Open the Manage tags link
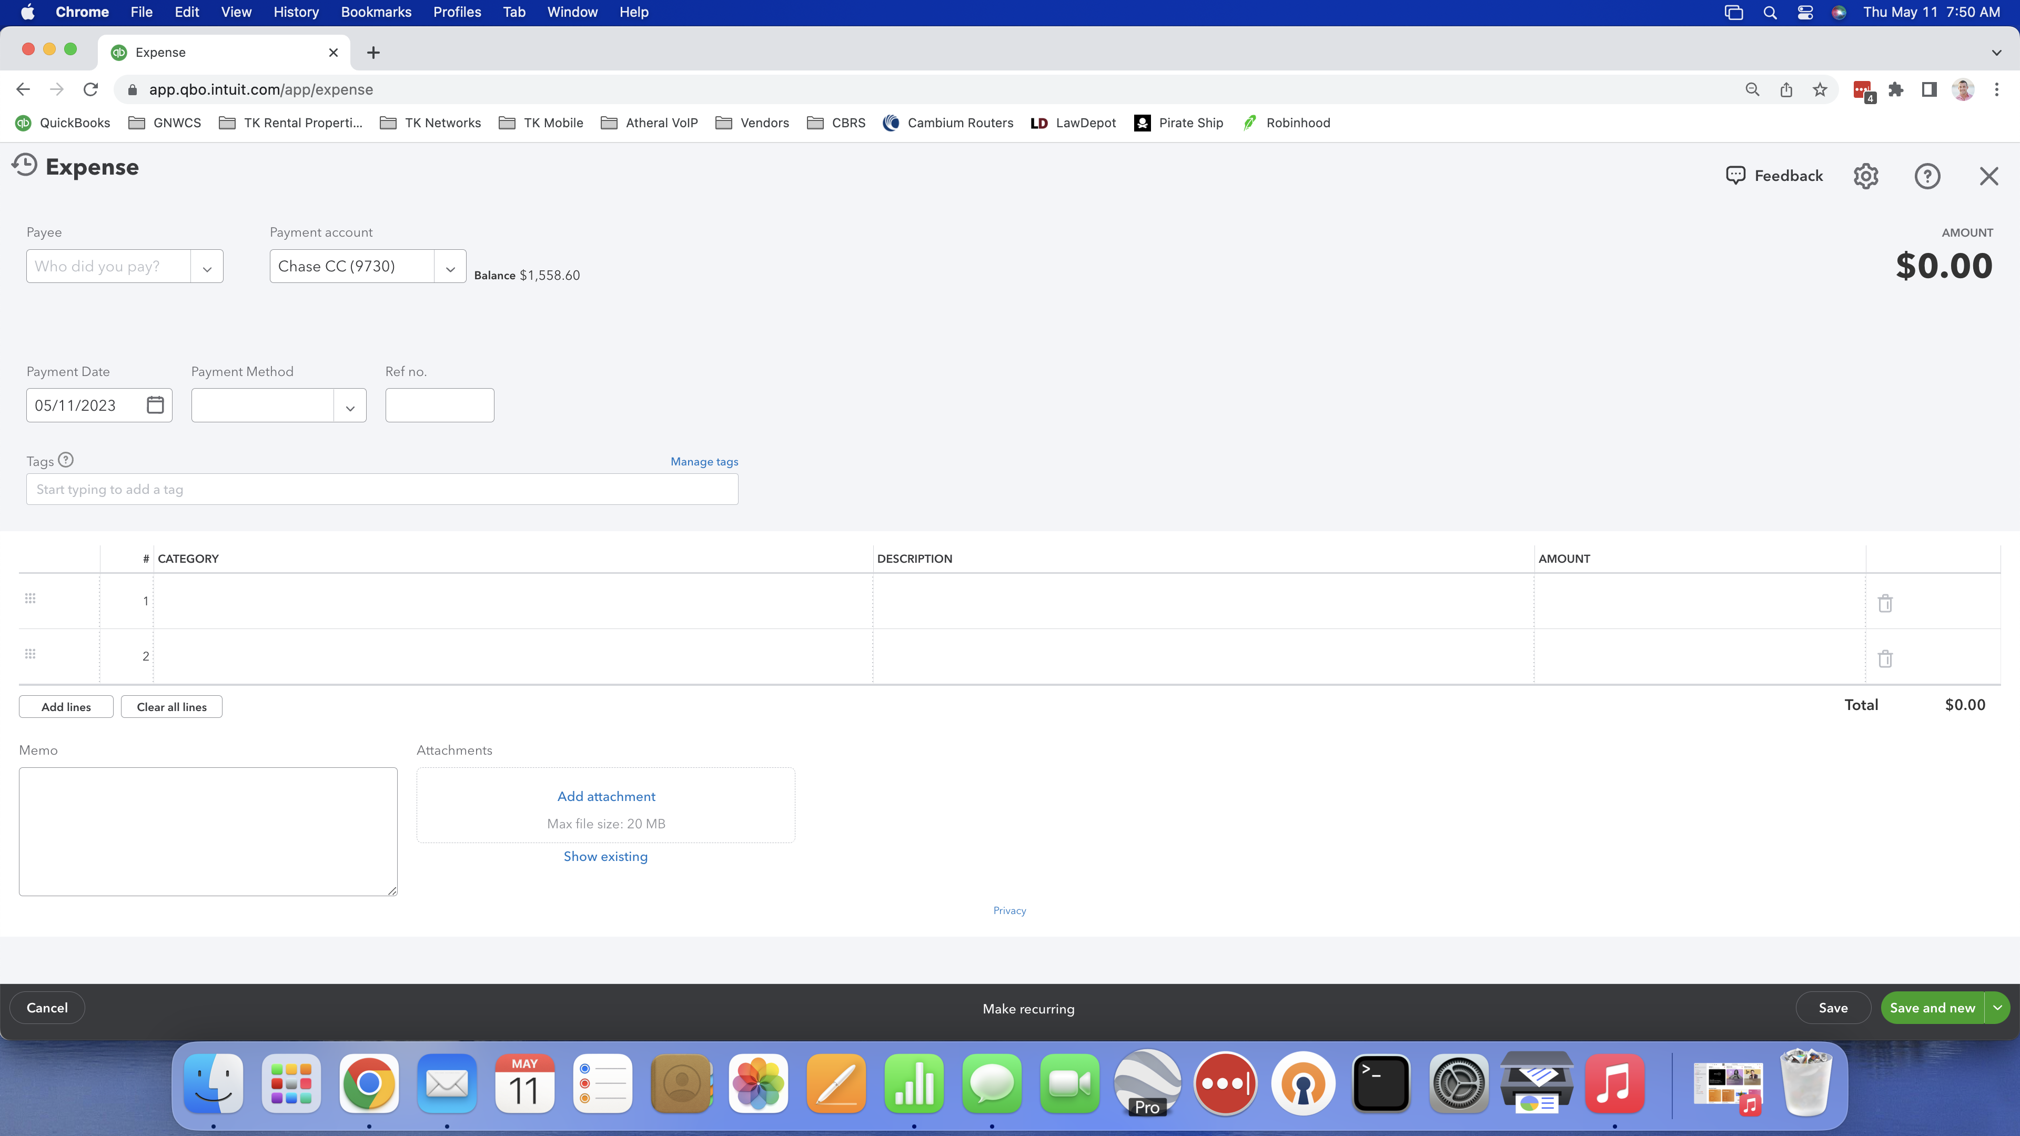Image resolution: width=2020 pixels, height=1136 pixels. (x=703, y=461)
